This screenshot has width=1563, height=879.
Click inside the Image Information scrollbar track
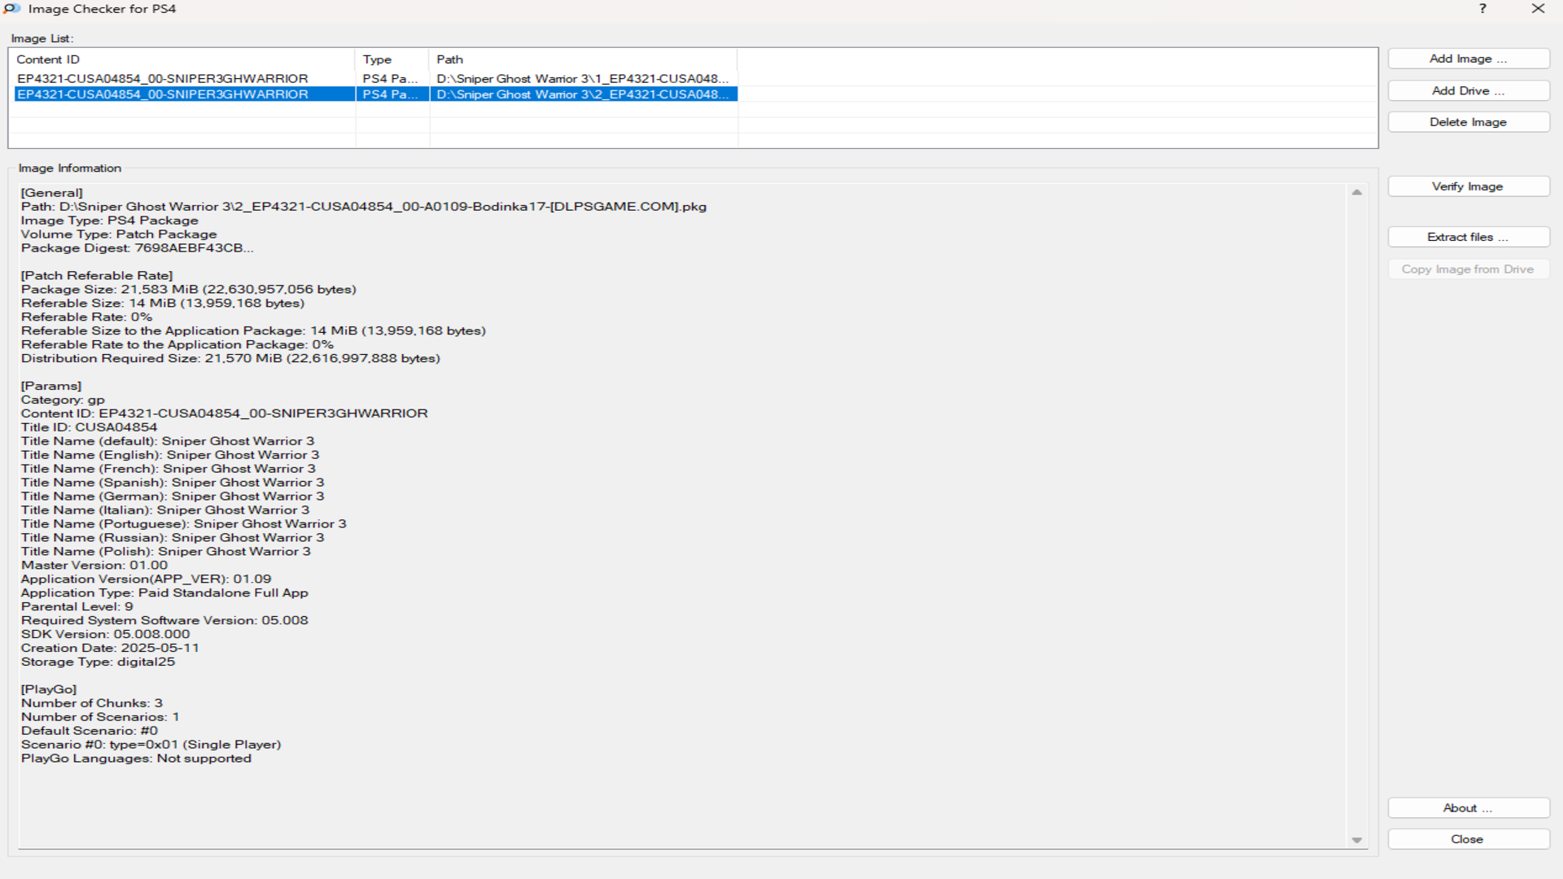(1356, 521)
